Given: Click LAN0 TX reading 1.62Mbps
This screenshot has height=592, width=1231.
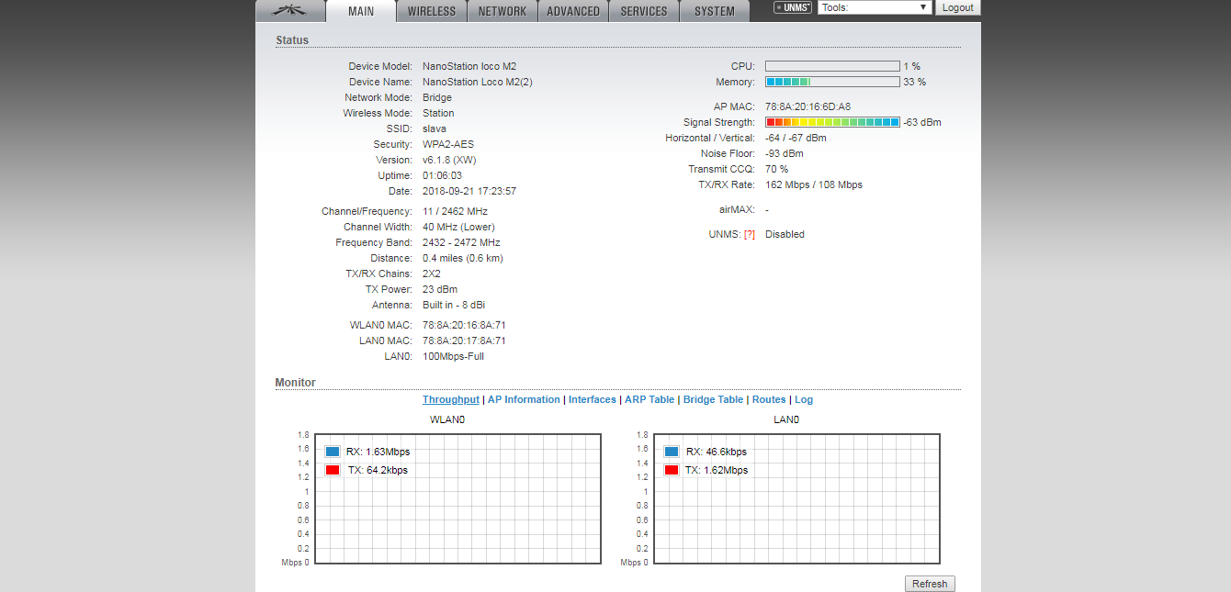Looking at the screenshot, I should (726, 470).
